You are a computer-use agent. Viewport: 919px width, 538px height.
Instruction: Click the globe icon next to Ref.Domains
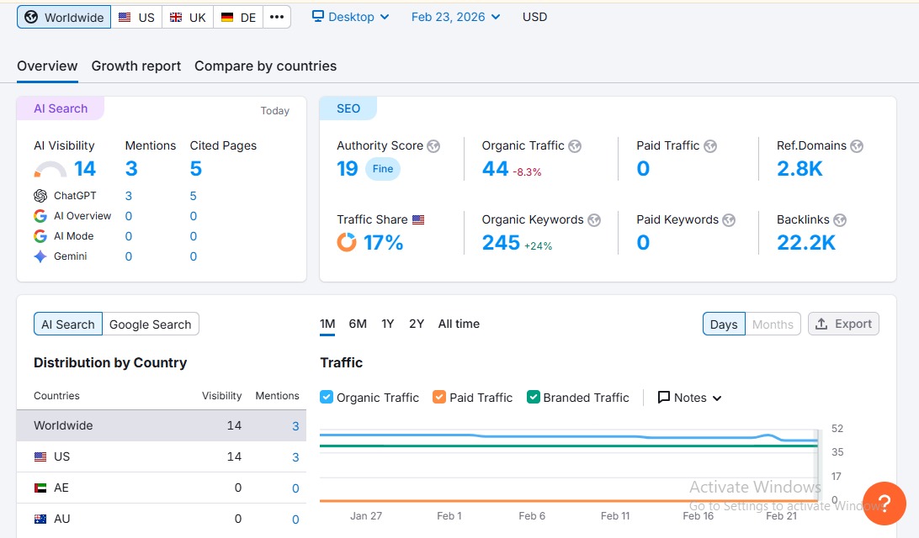click(857, 146)
